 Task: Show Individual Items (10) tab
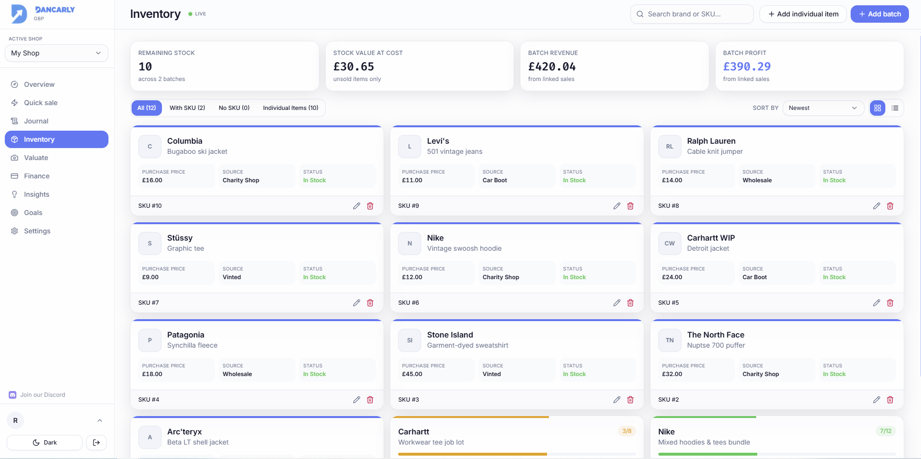(291, 108)
